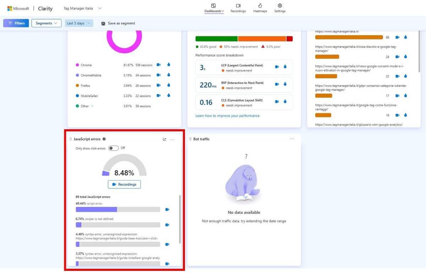
Task: View heatmap for MobileSafari sessions
Action: point(168,95)
